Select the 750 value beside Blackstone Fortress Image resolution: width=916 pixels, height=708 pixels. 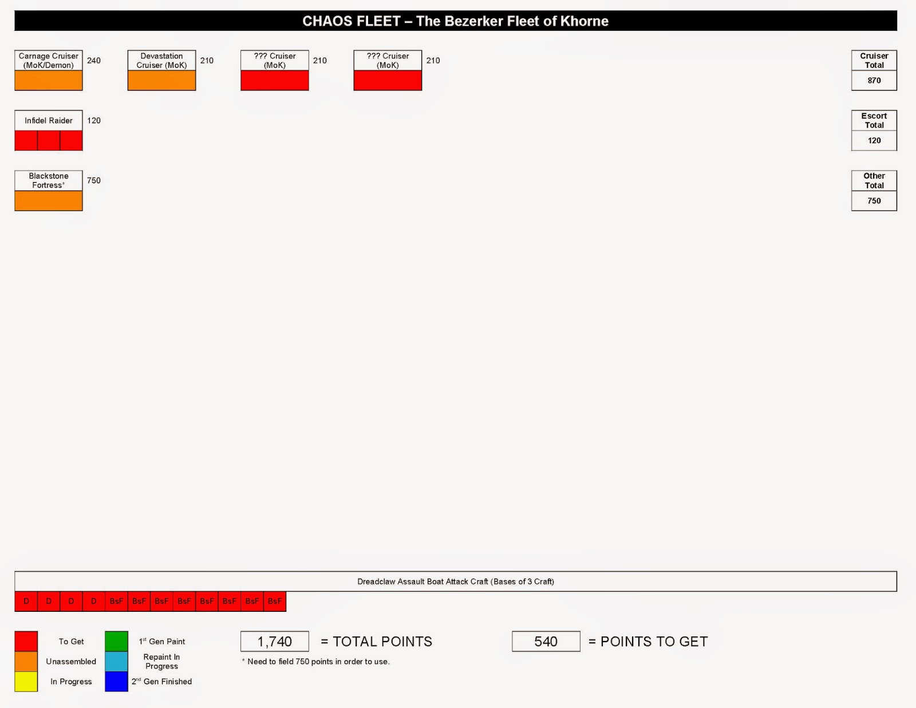(94, 181)
